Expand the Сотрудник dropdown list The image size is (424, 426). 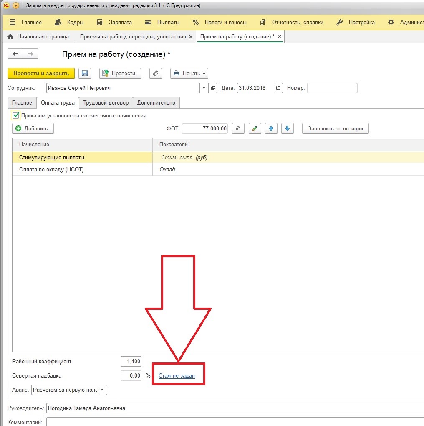coord(204,88)
